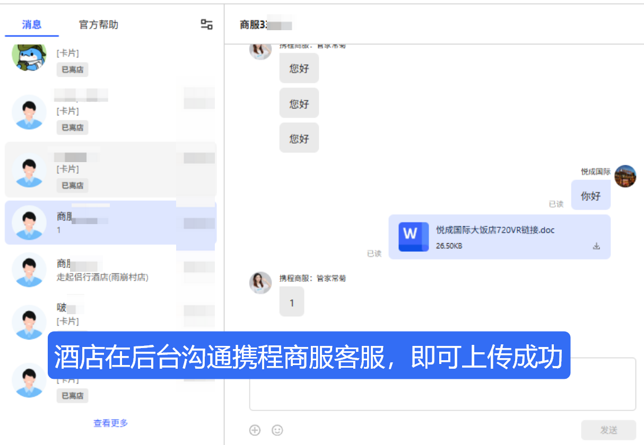Click the agent avatar next to message "1"
This screenshot has height=445, width=644.
coord(260,283)
